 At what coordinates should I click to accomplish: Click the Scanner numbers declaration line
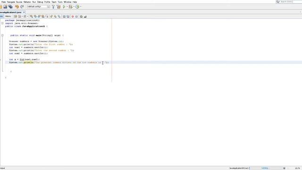[x=36, y=41]
